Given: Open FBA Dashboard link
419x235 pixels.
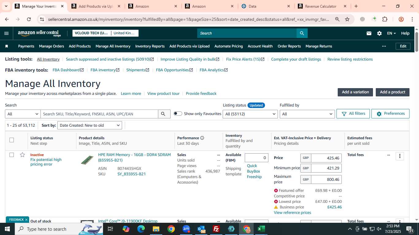Looking at the screenshot, I should [68, 70].
